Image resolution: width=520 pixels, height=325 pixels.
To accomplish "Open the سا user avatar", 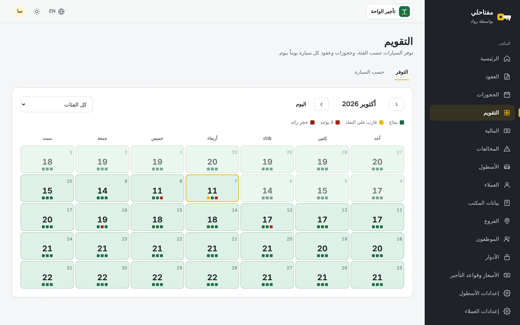I will click(x=20, y=12).
